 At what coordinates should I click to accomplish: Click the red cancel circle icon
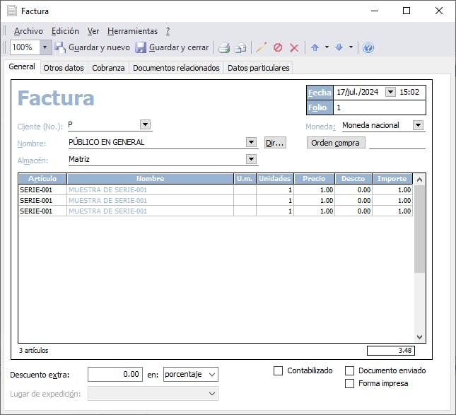278,47
